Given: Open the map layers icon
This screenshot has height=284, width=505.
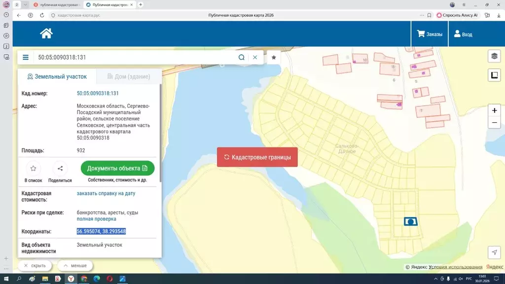Looking at the screenshot, I should coord(494,56).
